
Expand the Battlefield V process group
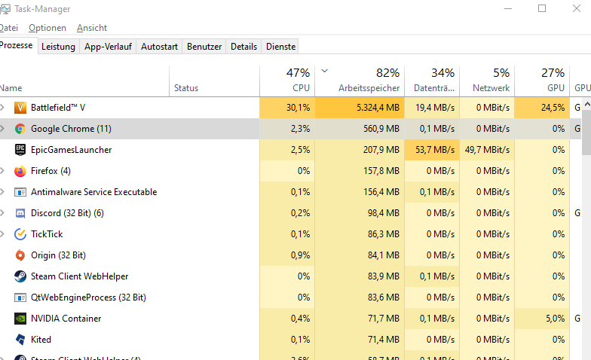[x=2, y=107]
